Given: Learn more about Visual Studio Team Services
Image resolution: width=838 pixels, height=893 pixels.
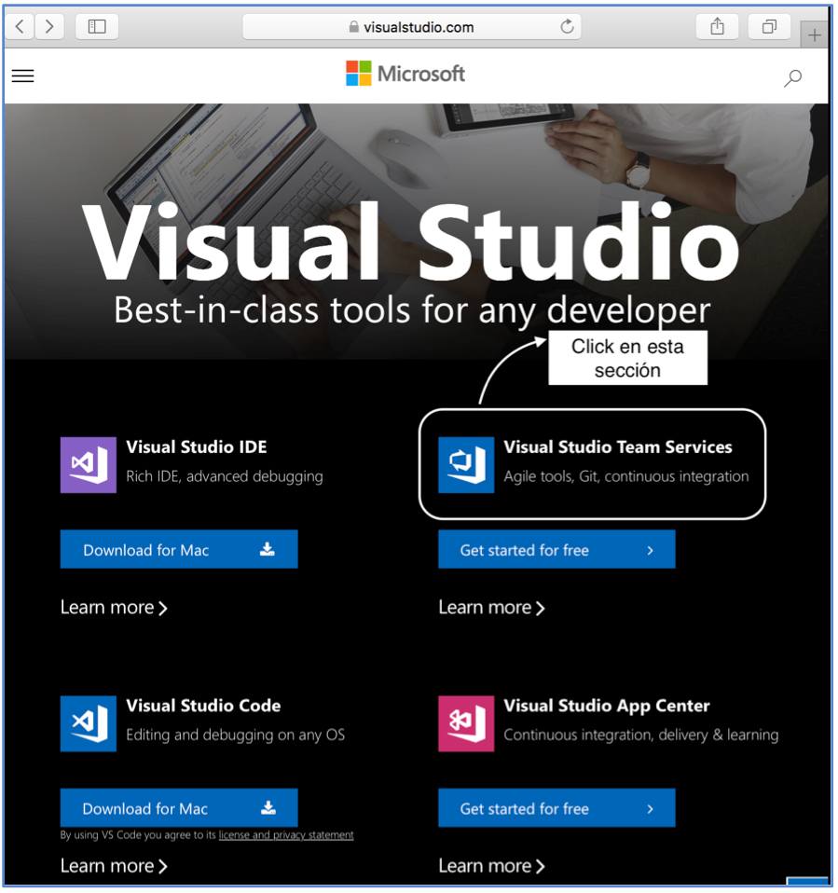Looking at the screenshot, I should 491,608.
